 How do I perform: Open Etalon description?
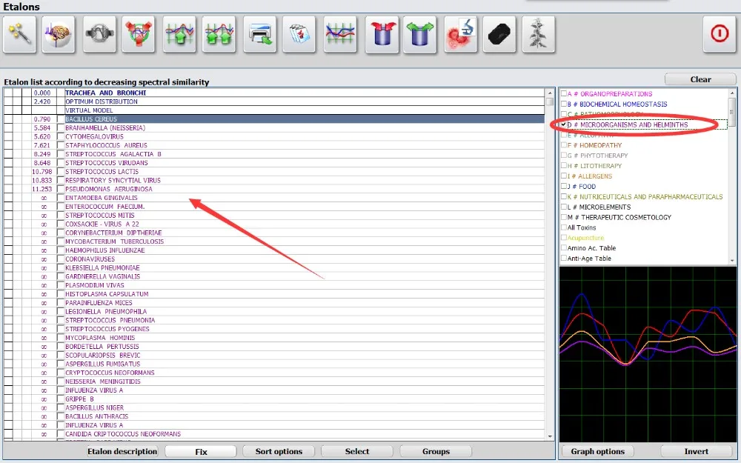(x=122, y=451)
